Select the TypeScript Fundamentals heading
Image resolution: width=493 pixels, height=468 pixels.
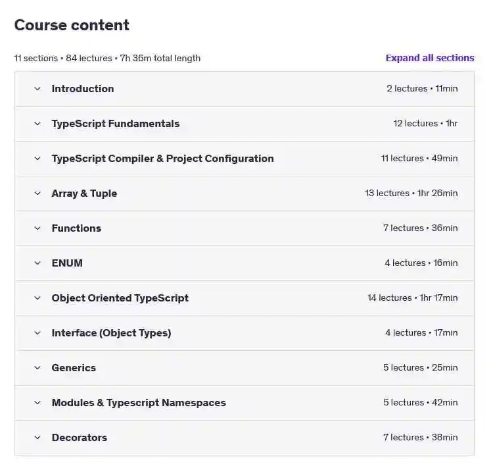(116, 124)
